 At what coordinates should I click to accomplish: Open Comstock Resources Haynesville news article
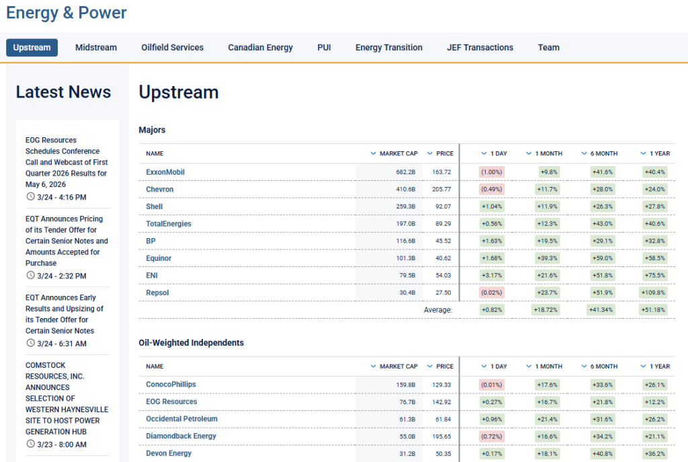67,398
